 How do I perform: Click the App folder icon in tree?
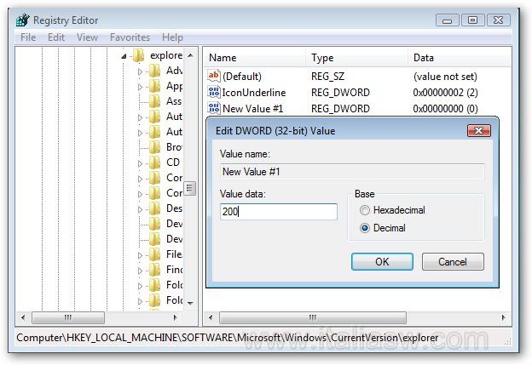154,86
